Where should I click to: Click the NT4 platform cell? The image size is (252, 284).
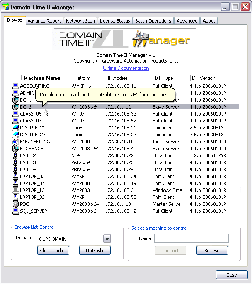pyautogui.click(x=76, y=155)
